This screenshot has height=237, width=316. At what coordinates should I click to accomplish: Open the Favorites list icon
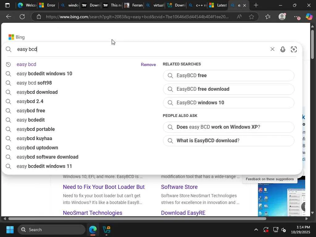coord(268,17)
